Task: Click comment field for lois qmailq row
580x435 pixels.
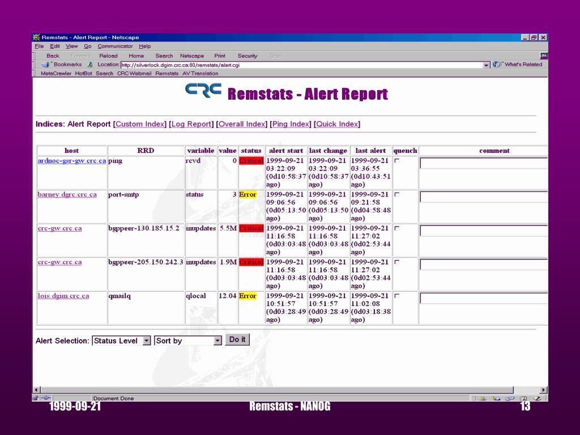Action: (484, 298)
